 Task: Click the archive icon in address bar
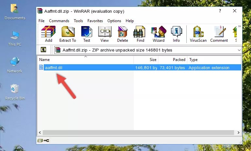(58, 50)
